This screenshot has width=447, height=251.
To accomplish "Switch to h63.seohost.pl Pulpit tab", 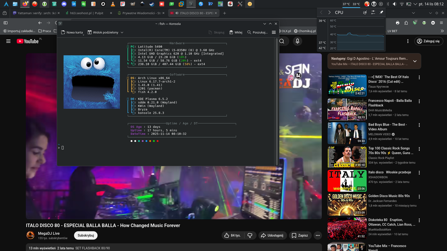I will (x=89, y=13).
